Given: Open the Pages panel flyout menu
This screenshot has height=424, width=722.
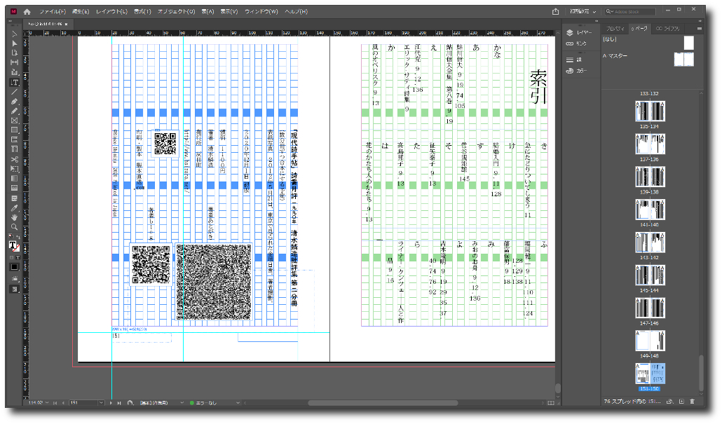Looking at the screenshot, I should 699,28.
